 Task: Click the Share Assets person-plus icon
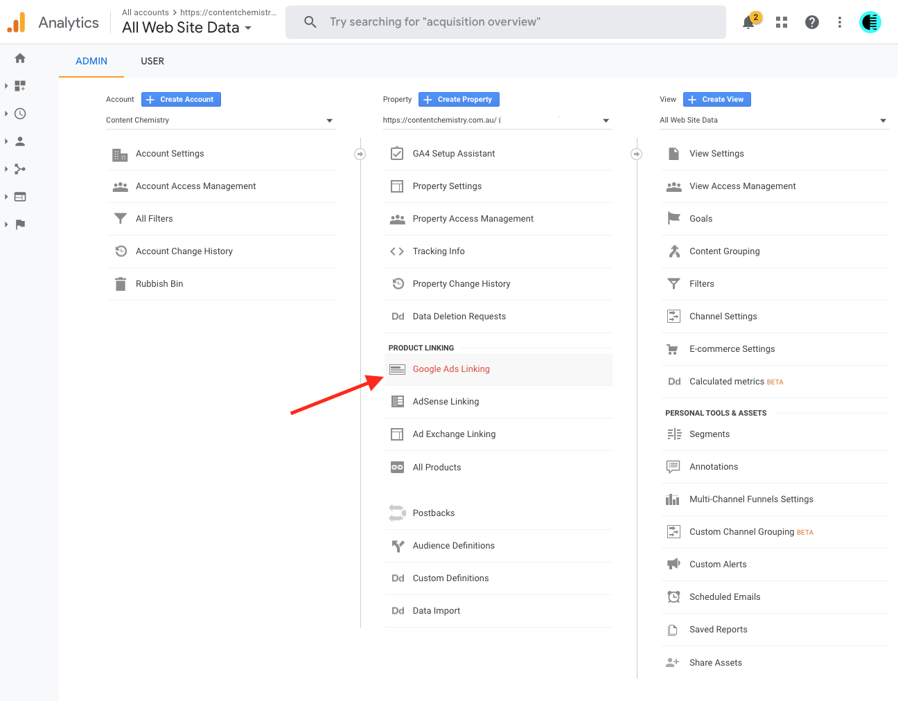672,663
